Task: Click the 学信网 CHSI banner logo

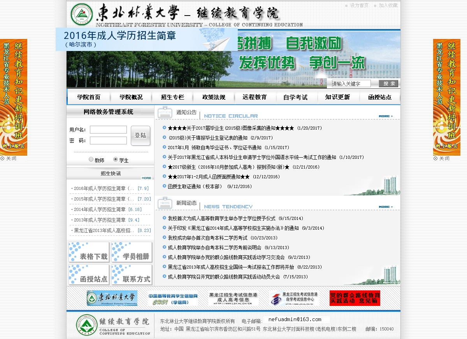Action: tap(173, 299)
